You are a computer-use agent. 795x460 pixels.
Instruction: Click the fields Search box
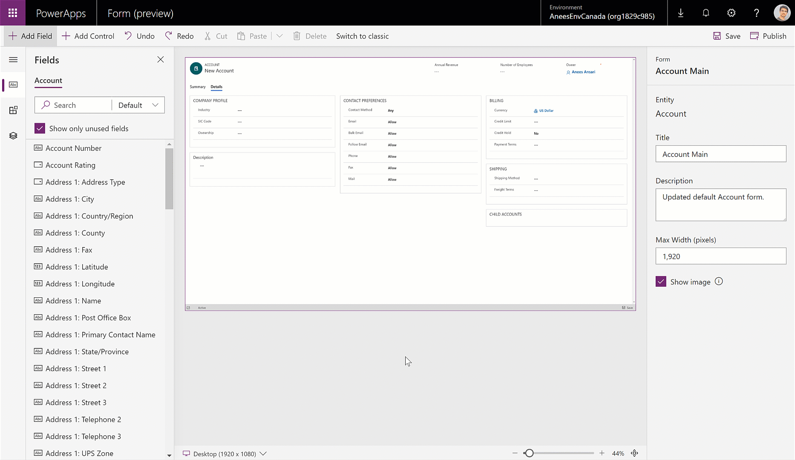click(73, 105)
